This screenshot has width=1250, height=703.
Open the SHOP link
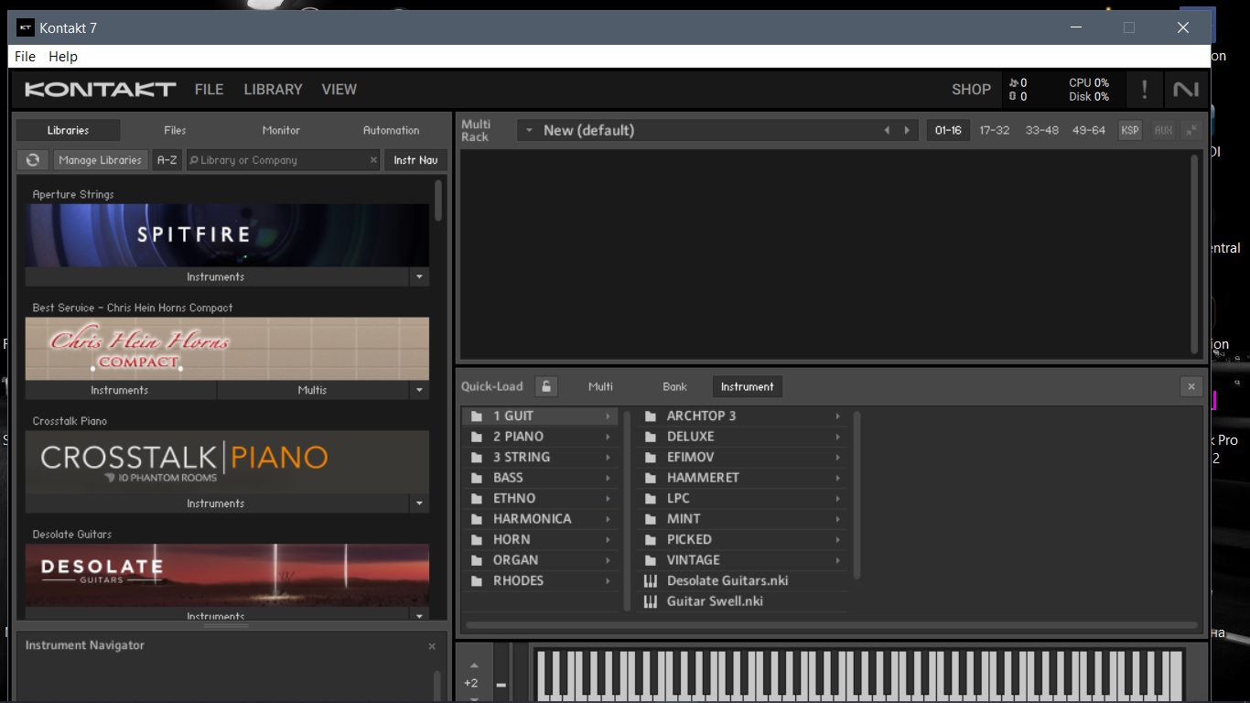[971, 90]
